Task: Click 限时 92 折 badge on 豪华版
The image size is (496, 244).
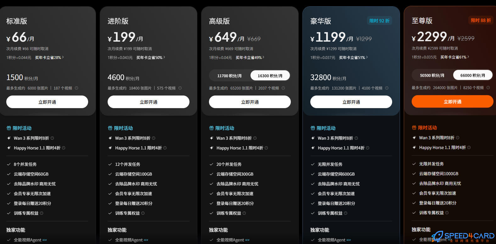Action: coord(380,21)
